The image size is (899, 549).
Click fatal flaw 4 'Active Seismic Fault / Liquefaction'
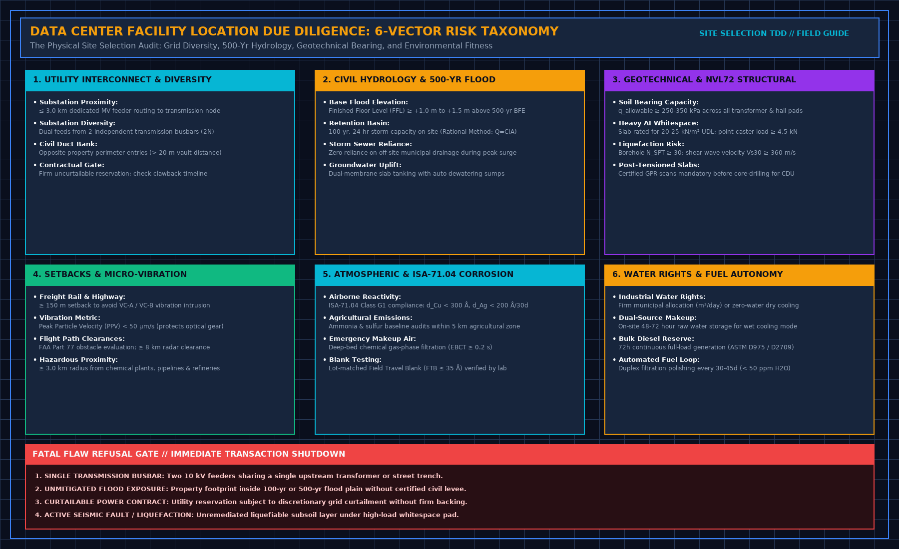point(247,515)
